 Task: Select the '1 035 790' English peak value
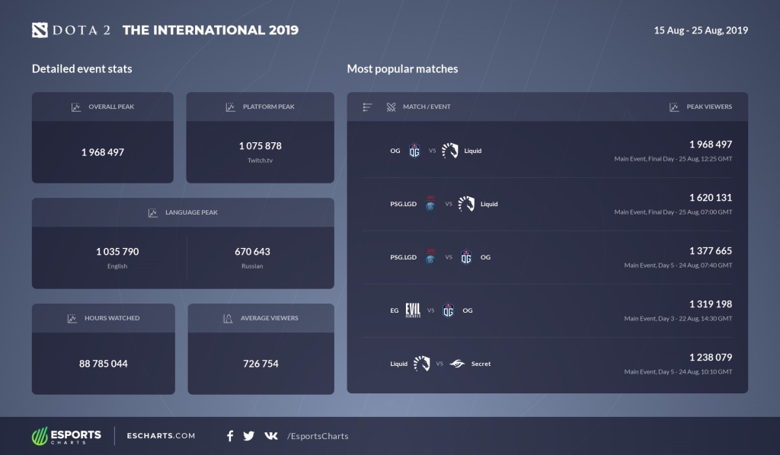coord(117,252)
